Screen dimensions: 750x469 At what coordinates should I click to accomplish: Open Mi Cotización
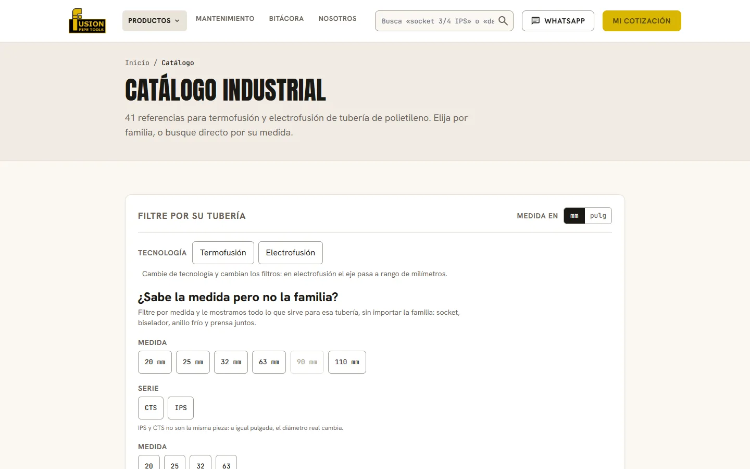(x=642, y=21)
